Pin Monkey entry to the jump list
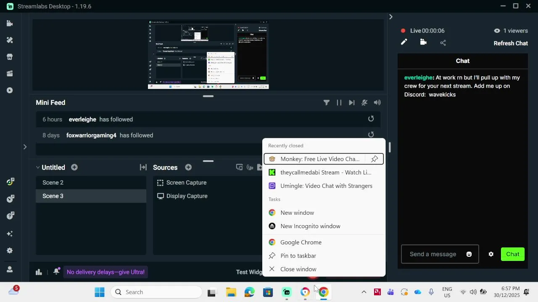Viewport: 538px width, 302px height. [x=374, y=159]
